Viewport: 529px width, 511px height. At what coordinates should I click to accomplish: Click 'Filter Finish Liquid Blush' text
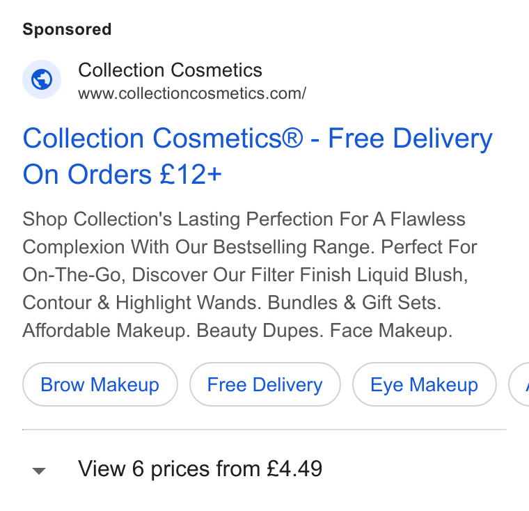pos(358,275)
